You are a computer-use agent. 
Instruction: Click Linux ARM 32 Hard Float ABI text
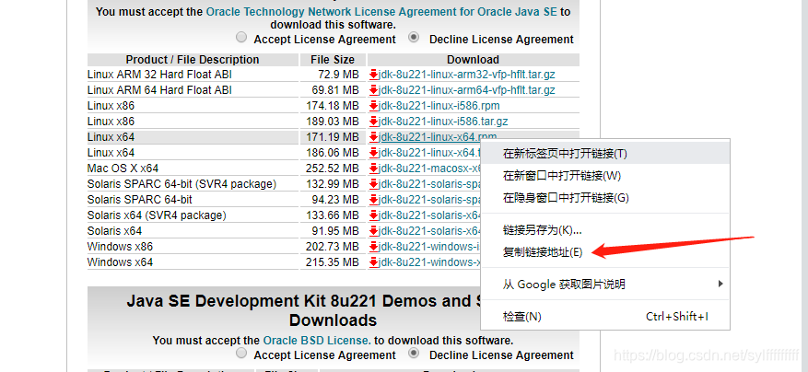(159, 75)
